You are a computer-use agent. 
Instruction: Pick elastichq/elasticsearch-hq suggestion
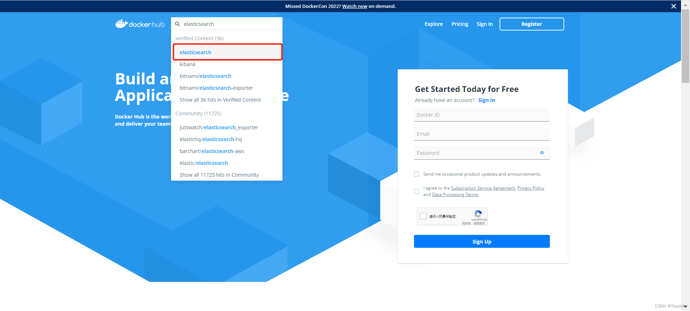click(x=227, y=139)
